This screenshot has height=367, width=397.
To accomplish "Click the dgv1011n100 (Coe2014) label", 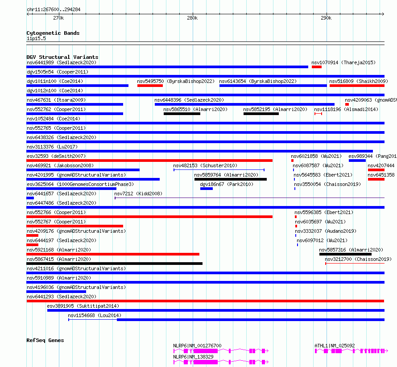I will 55,81.
